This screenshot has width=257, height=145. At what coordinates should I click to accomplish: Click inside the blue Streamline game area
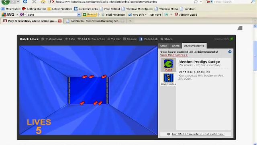[88, 90]
